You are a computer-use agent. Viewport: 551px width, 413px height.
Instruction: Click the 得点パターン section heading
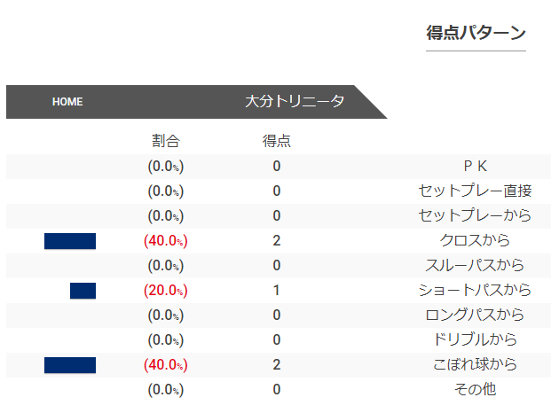(476, 33)
